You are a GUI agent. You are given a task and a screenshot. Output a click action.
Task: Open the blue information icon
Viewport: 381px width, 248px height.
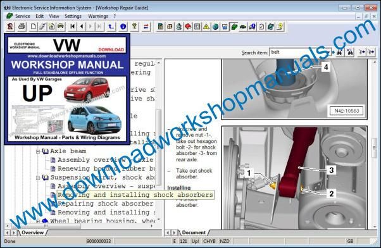click(x=123, y=27)
